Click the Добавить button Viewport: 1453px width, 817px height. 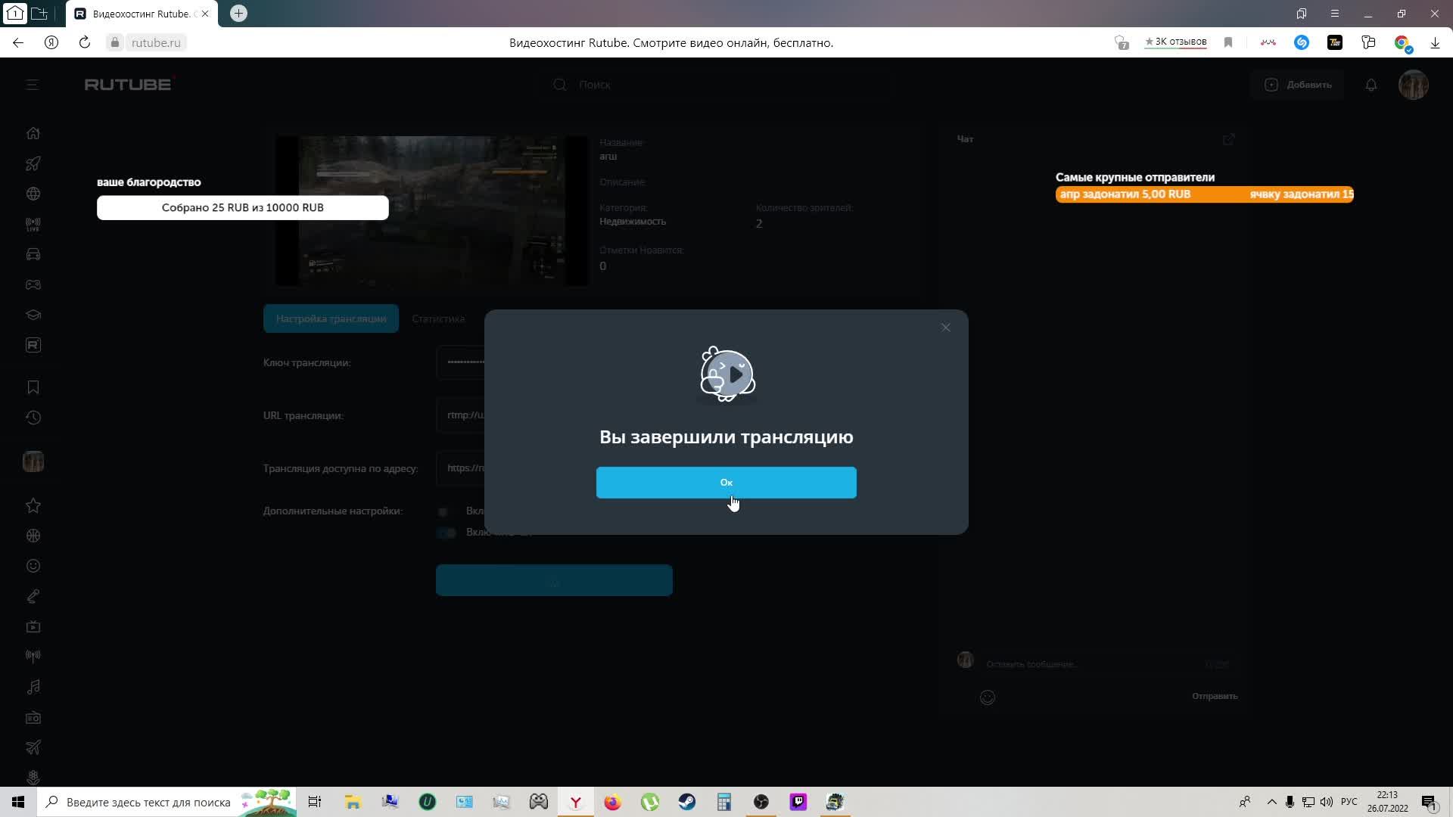(x=1298, y=85)
